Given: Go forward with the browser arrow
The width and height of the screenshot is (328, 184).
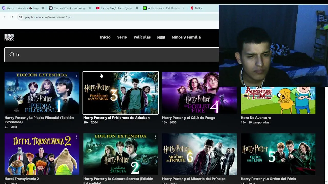Looking at the screenshot, I should point(4,17).
